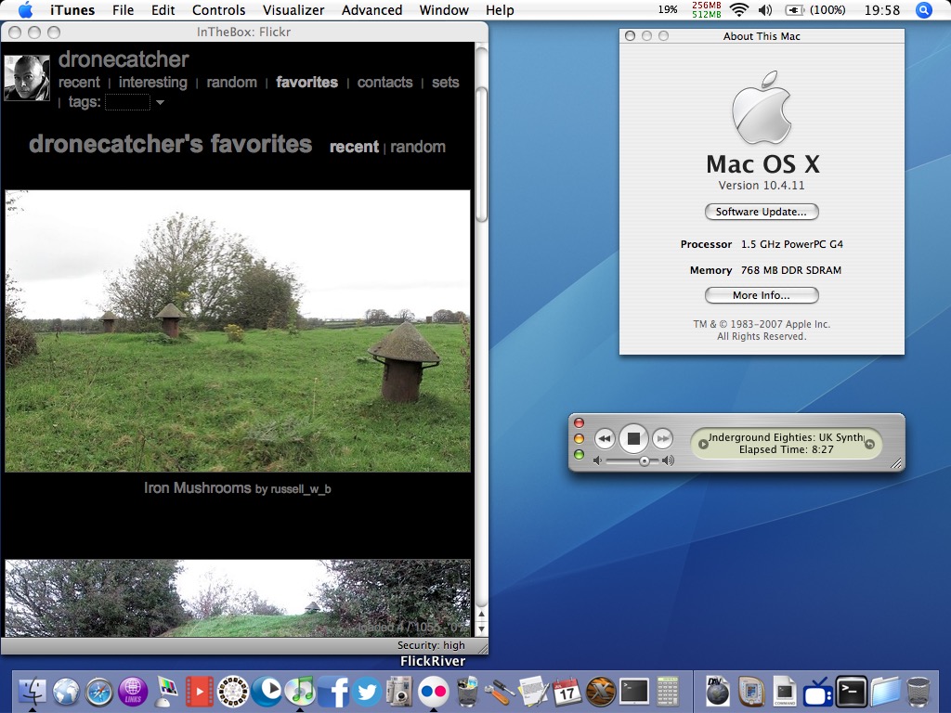The height and width of the screenshot is (713, 951).
Task: Show random favorites beside favorites heading
Action: pos(418,147)
